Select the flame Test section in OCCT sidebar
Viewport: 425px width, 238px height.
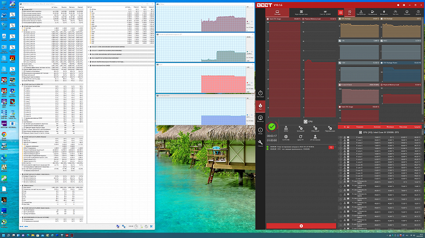(260, 106)
